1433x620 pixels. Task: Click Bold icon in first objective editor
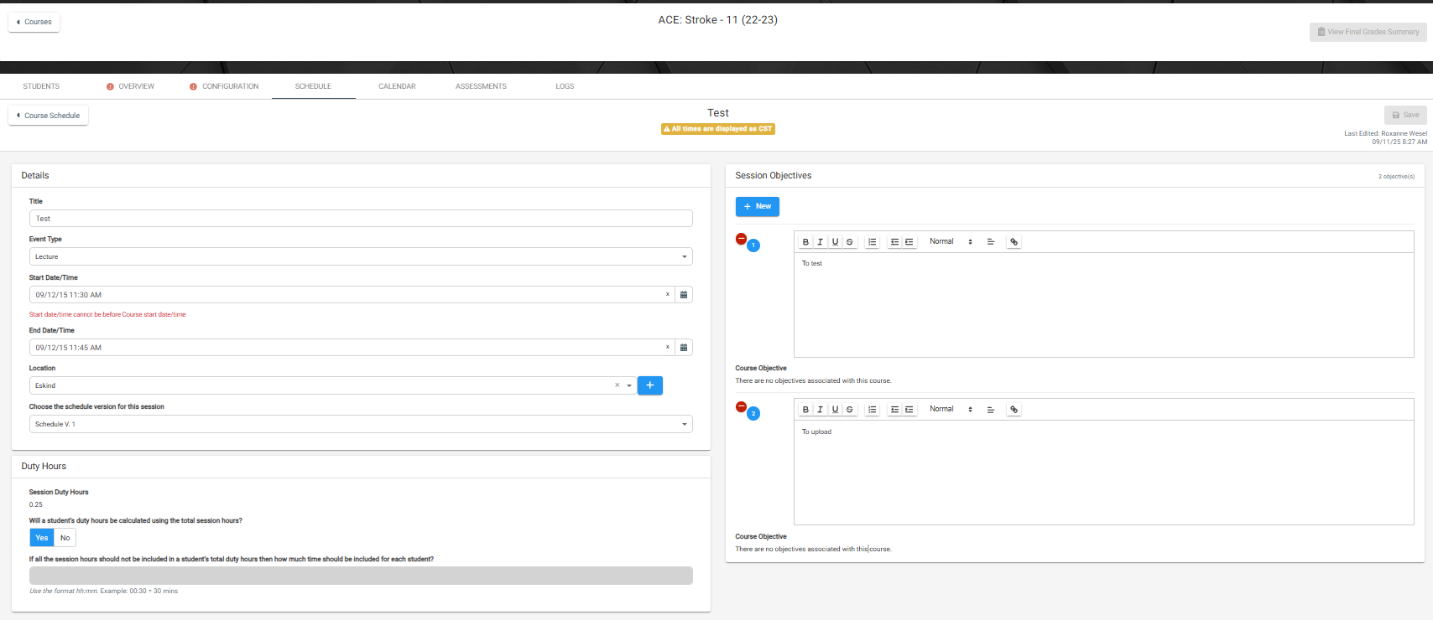click(x=805, y=242)
